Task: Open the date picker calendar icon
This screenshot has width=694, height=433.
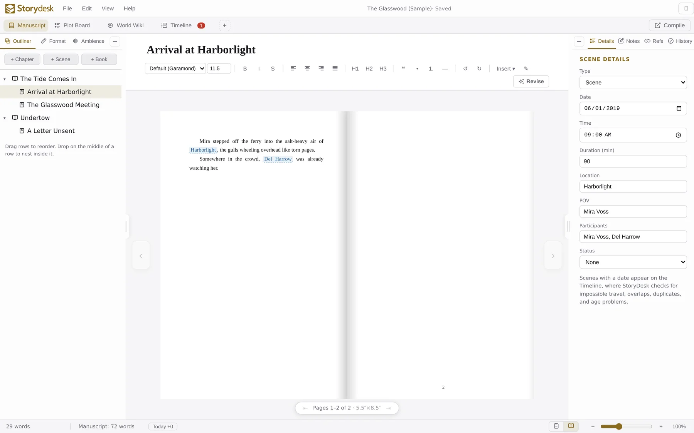Action: pos(679,109)
